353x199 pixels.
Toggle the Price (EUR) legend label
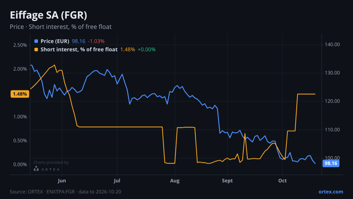click(x=55, y=41)
